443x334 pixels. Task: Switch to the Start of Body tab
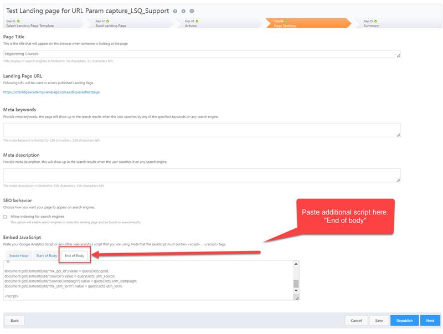[x=47, y=256]
